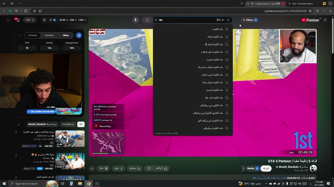Switch to the AI Coach tab
Screen dimensions: 334x187
[33, 35]
